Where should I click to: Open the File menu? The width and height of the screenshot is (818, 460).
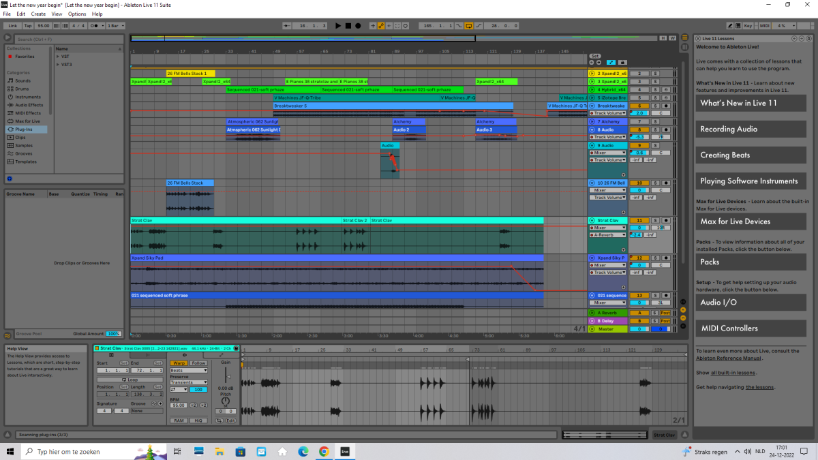click(7, 14)
